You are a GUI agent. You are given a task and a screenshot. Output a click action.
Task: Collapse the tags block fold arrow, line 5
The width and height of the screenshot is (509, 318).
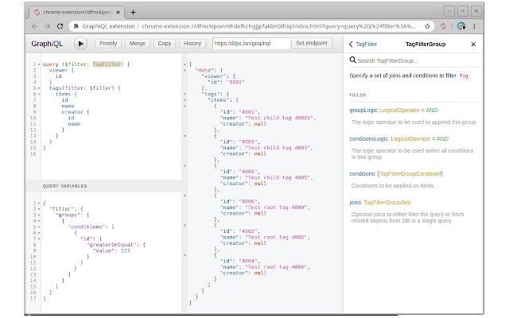(x=39, y=88)
